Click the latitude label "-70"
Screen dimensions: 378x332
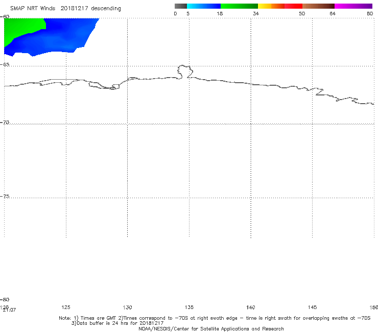5,123
